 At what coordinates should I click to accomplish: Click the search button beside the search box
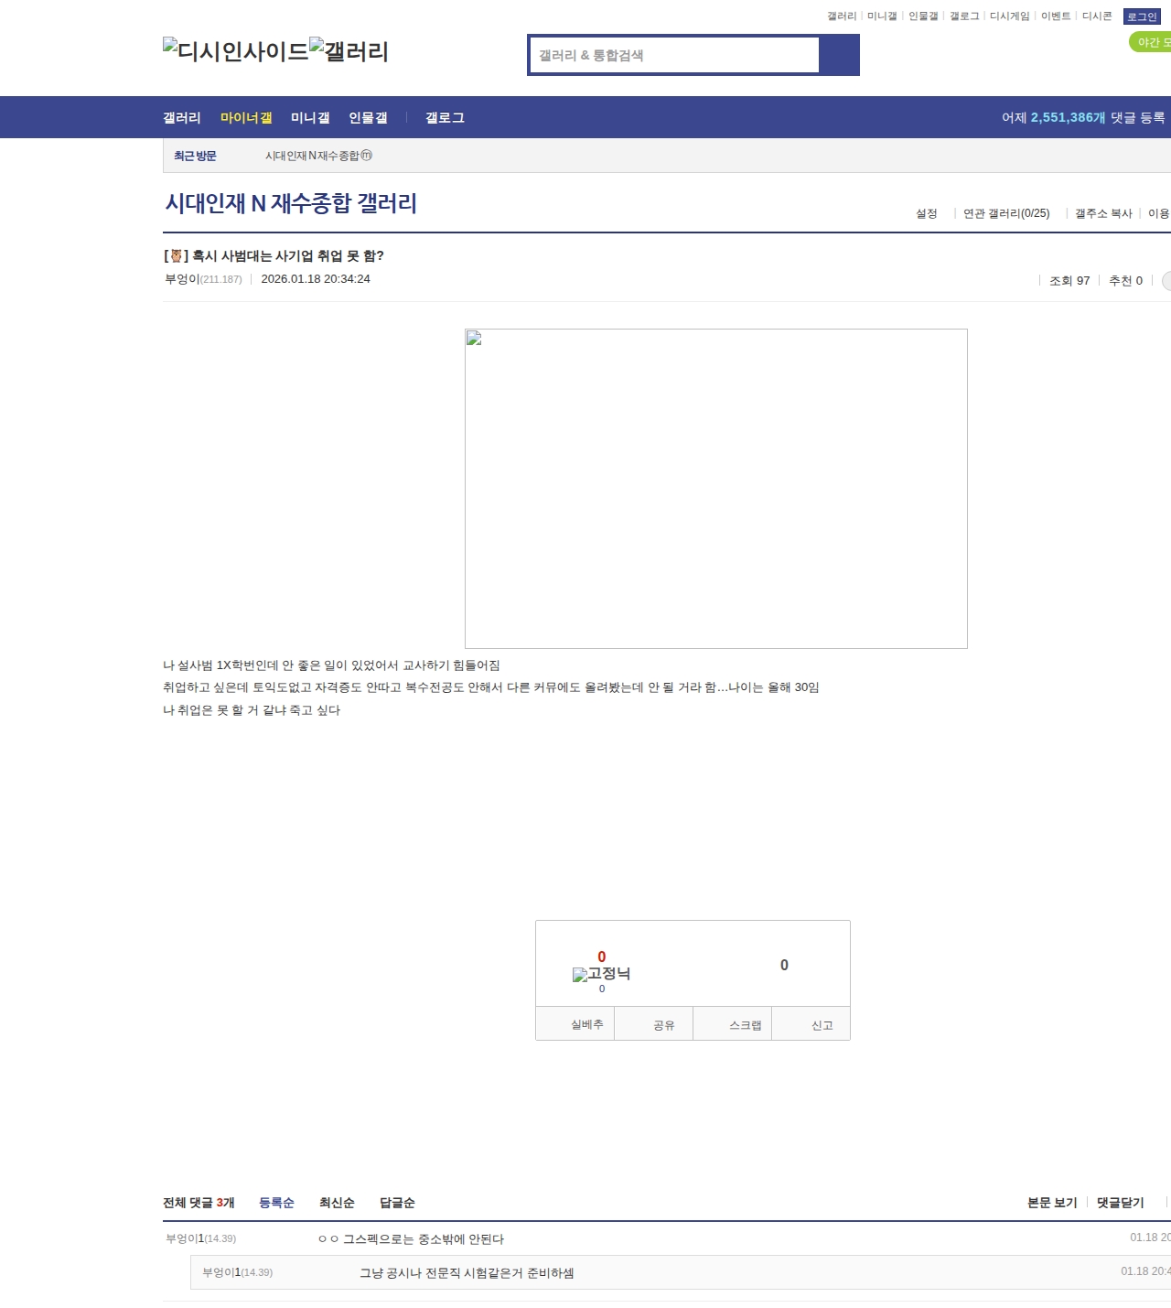point(840,55)
